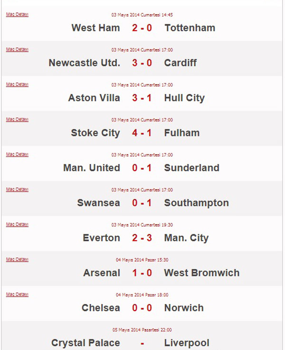285x350 pixels.
Task: Click the Arsenal team name
Action: point(102,273)
